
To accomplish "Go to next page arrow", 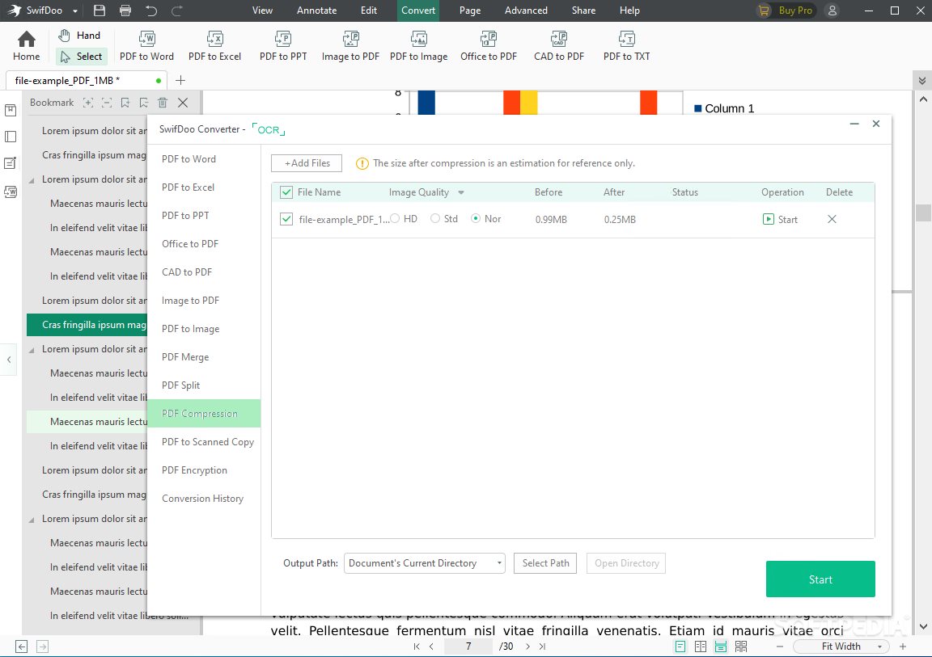I will coord(527,646).
